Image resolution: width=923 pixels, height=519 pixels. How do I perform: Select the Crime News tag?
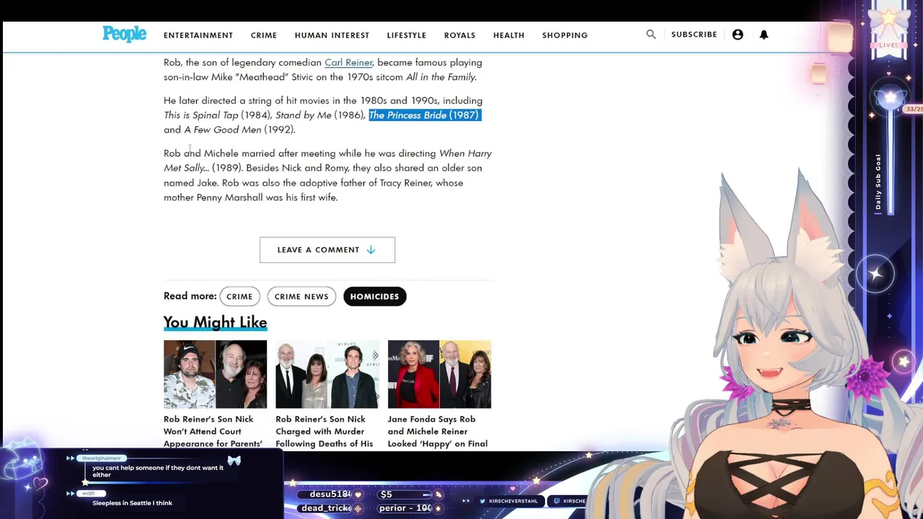pyautogui.click(x=301, y=296)
